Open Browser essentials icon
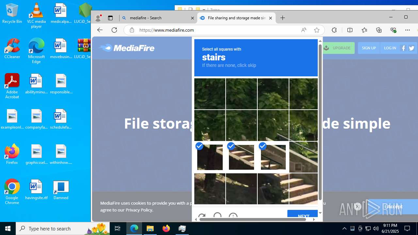 point(393,30)
